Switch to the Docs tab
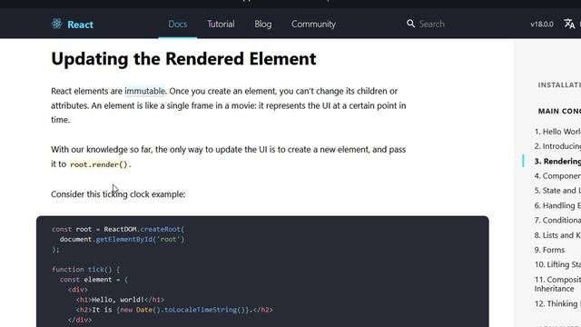581x327 pixels. click(178, 25)
